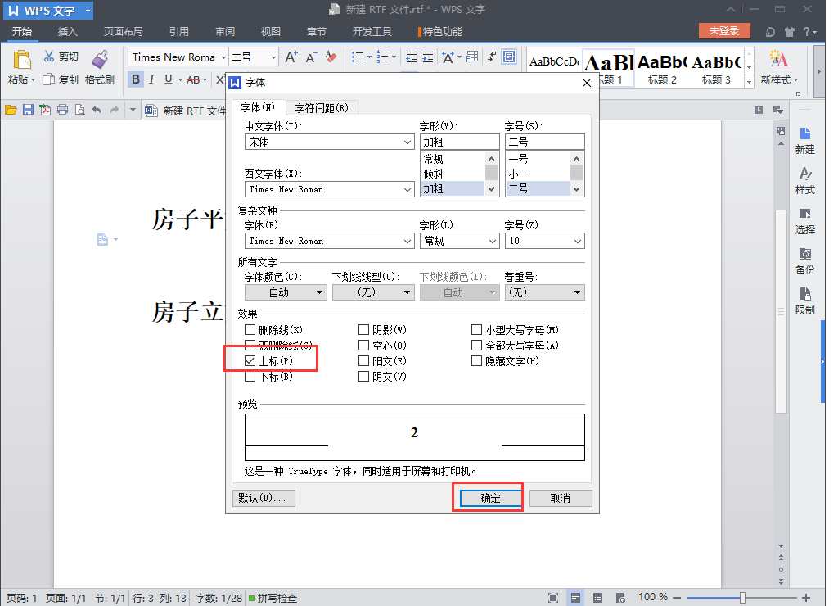Enable the 阴影 checkbox
Viewport: 838px width, 606px height.
tap(363, 329)
